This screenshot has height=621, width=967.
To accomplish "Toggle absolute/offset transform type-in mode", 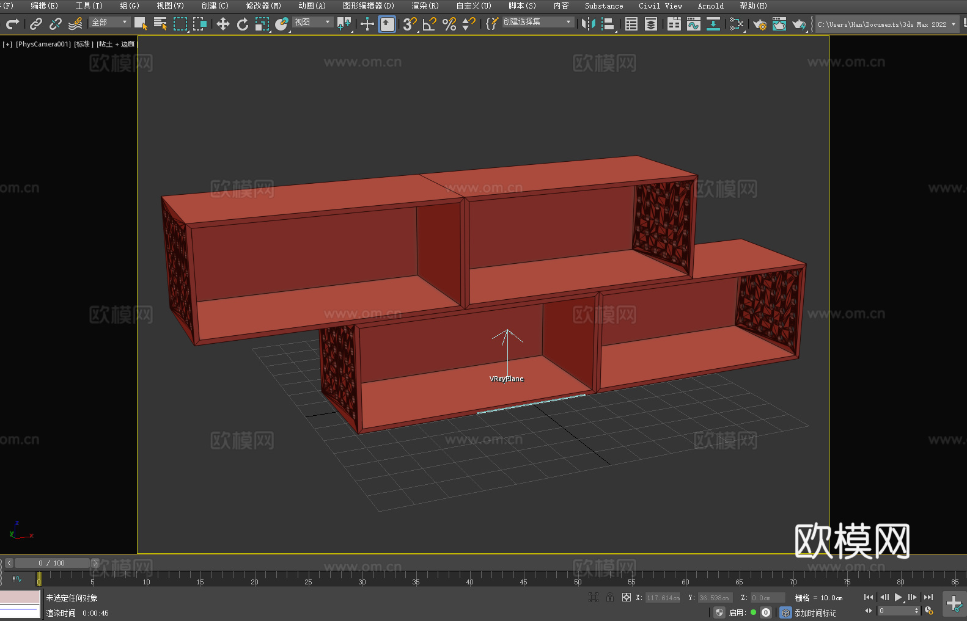I will pos(627,597).
